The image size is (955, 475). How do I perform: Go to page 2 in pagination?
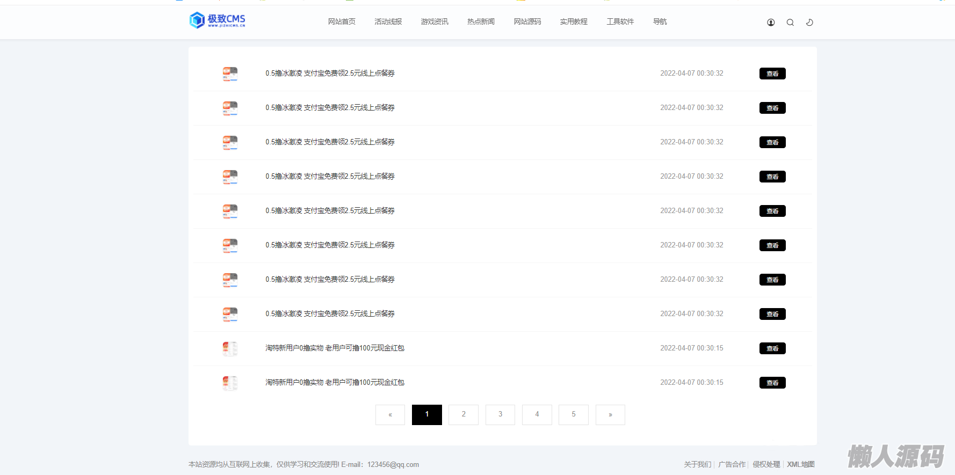coord(464,414)
